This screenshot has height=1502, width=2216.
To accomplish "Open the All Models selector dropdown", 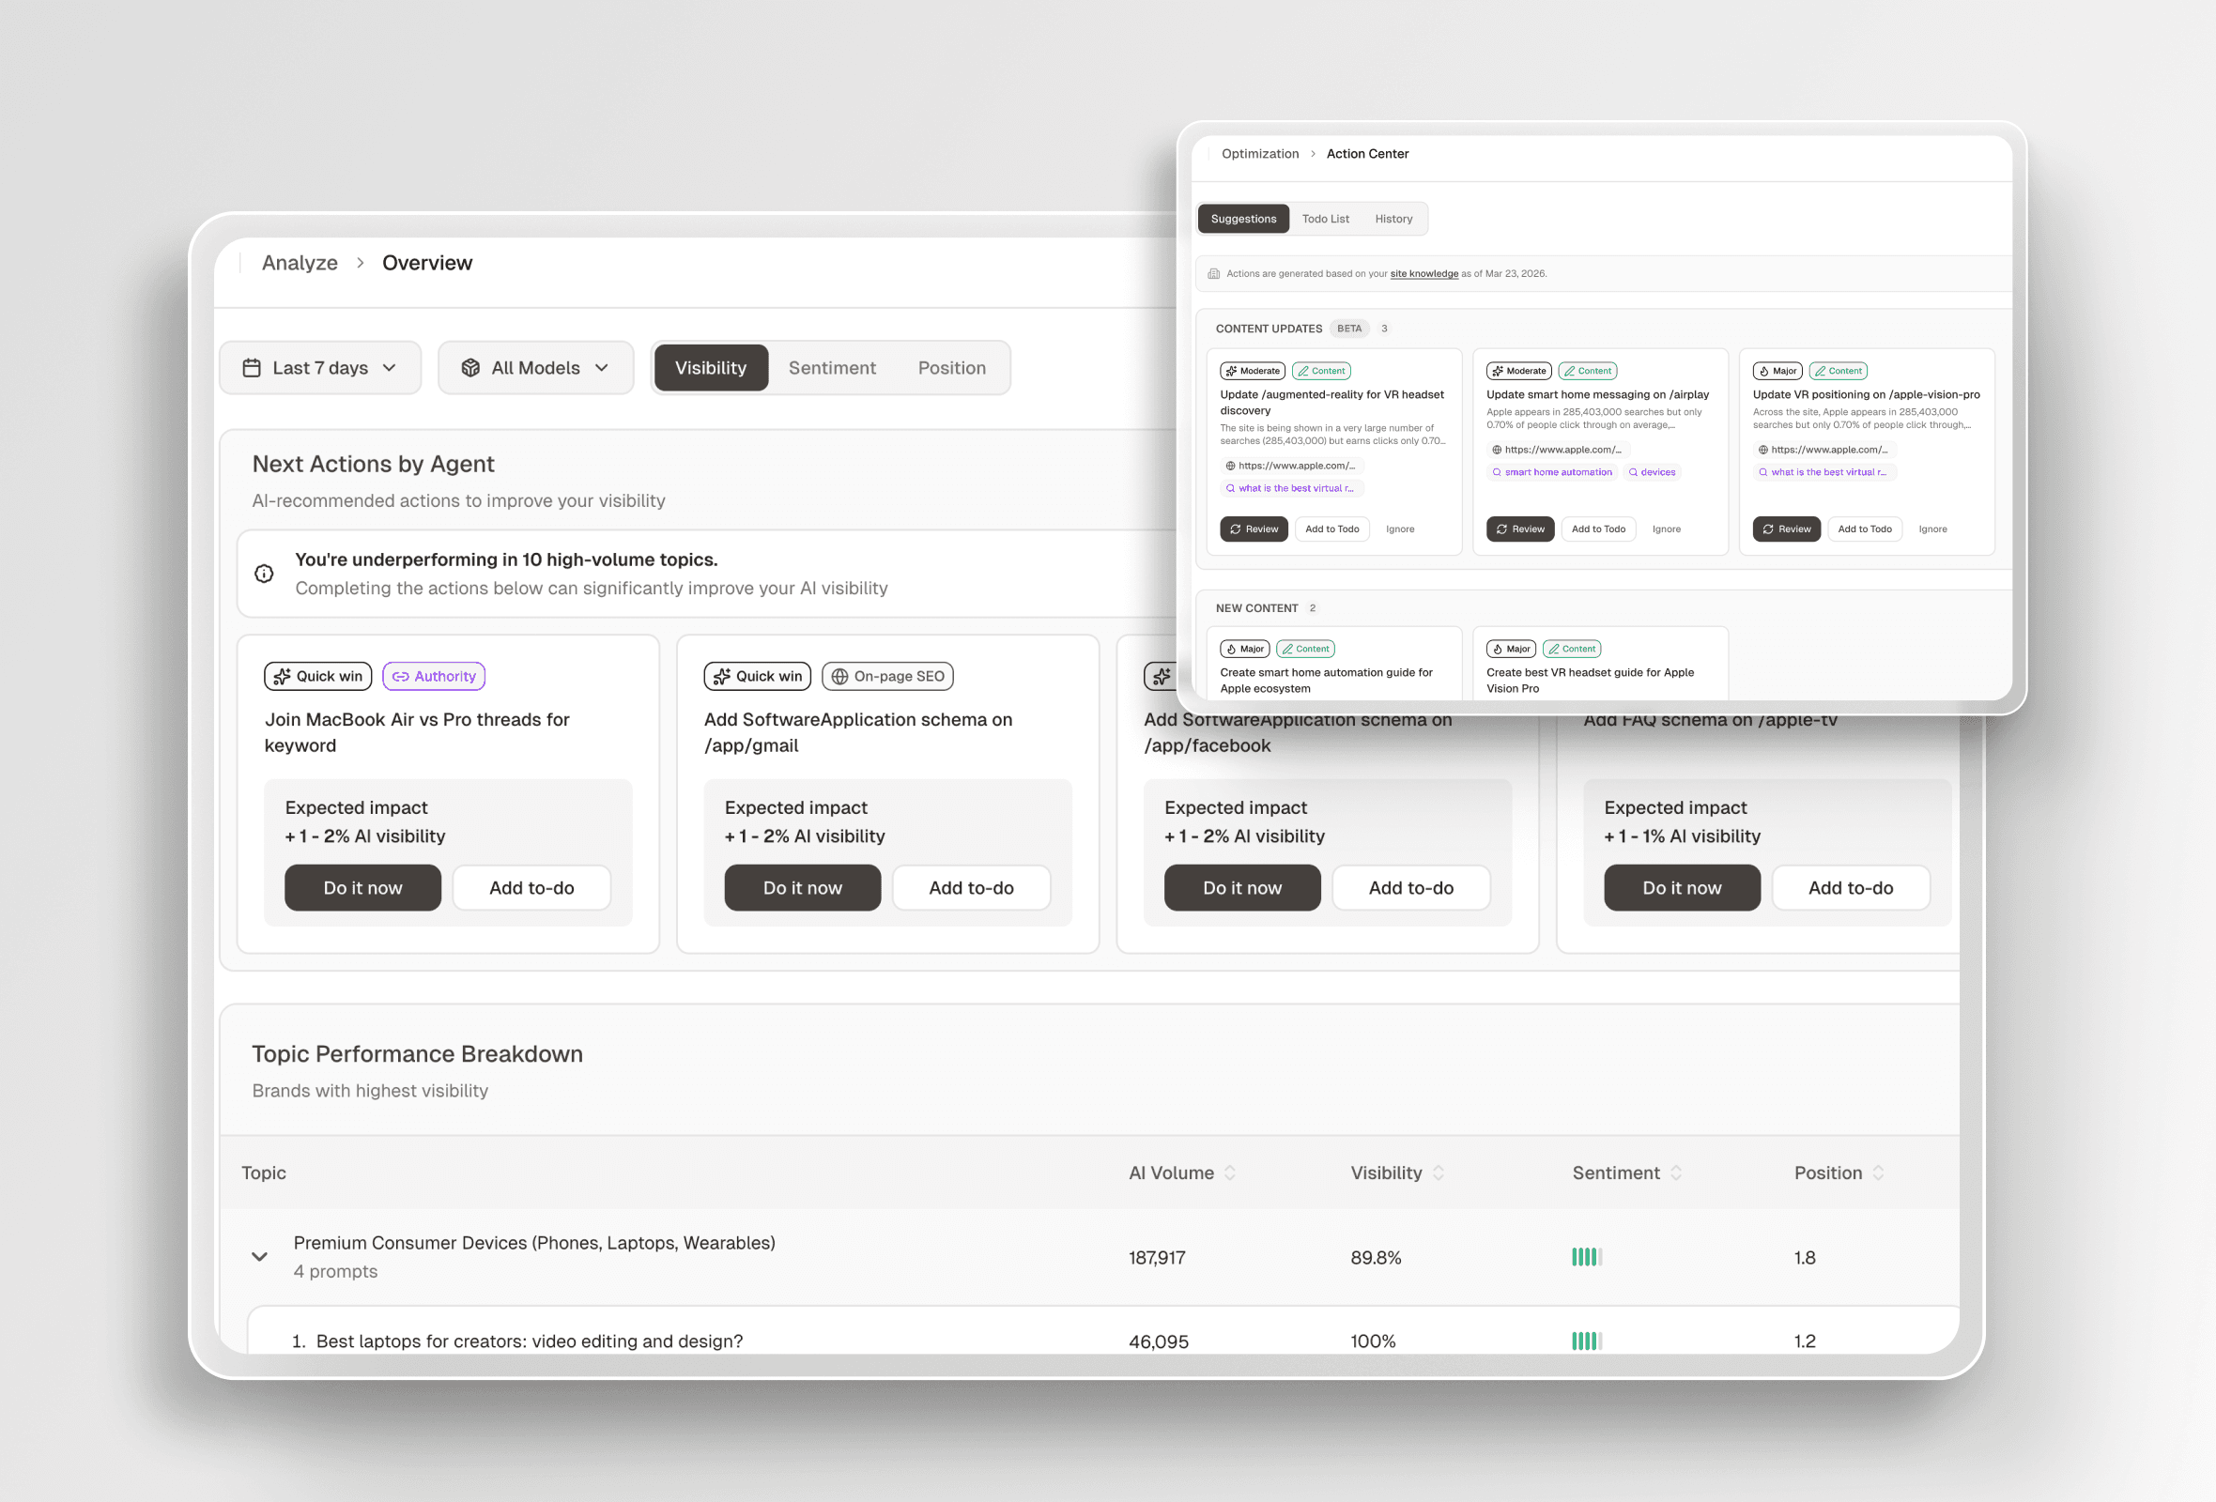I will pyautogui.click(x=536, y=368).
